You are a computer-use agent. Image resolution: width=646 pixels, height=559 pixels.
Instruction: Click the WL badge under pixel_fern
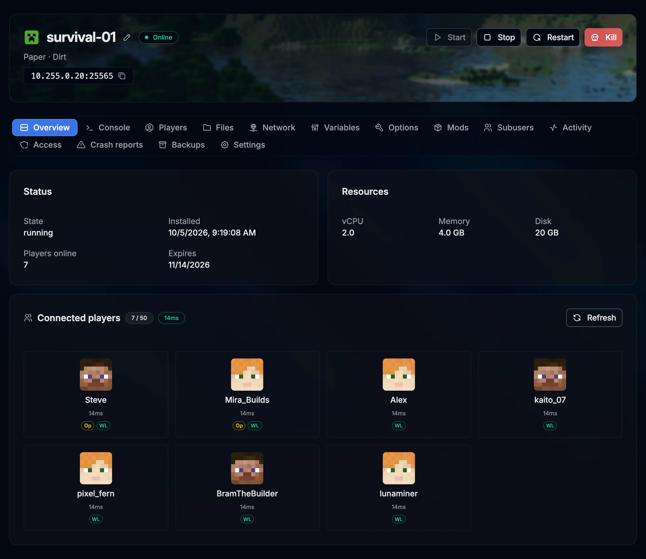click(x=96, y=519)
